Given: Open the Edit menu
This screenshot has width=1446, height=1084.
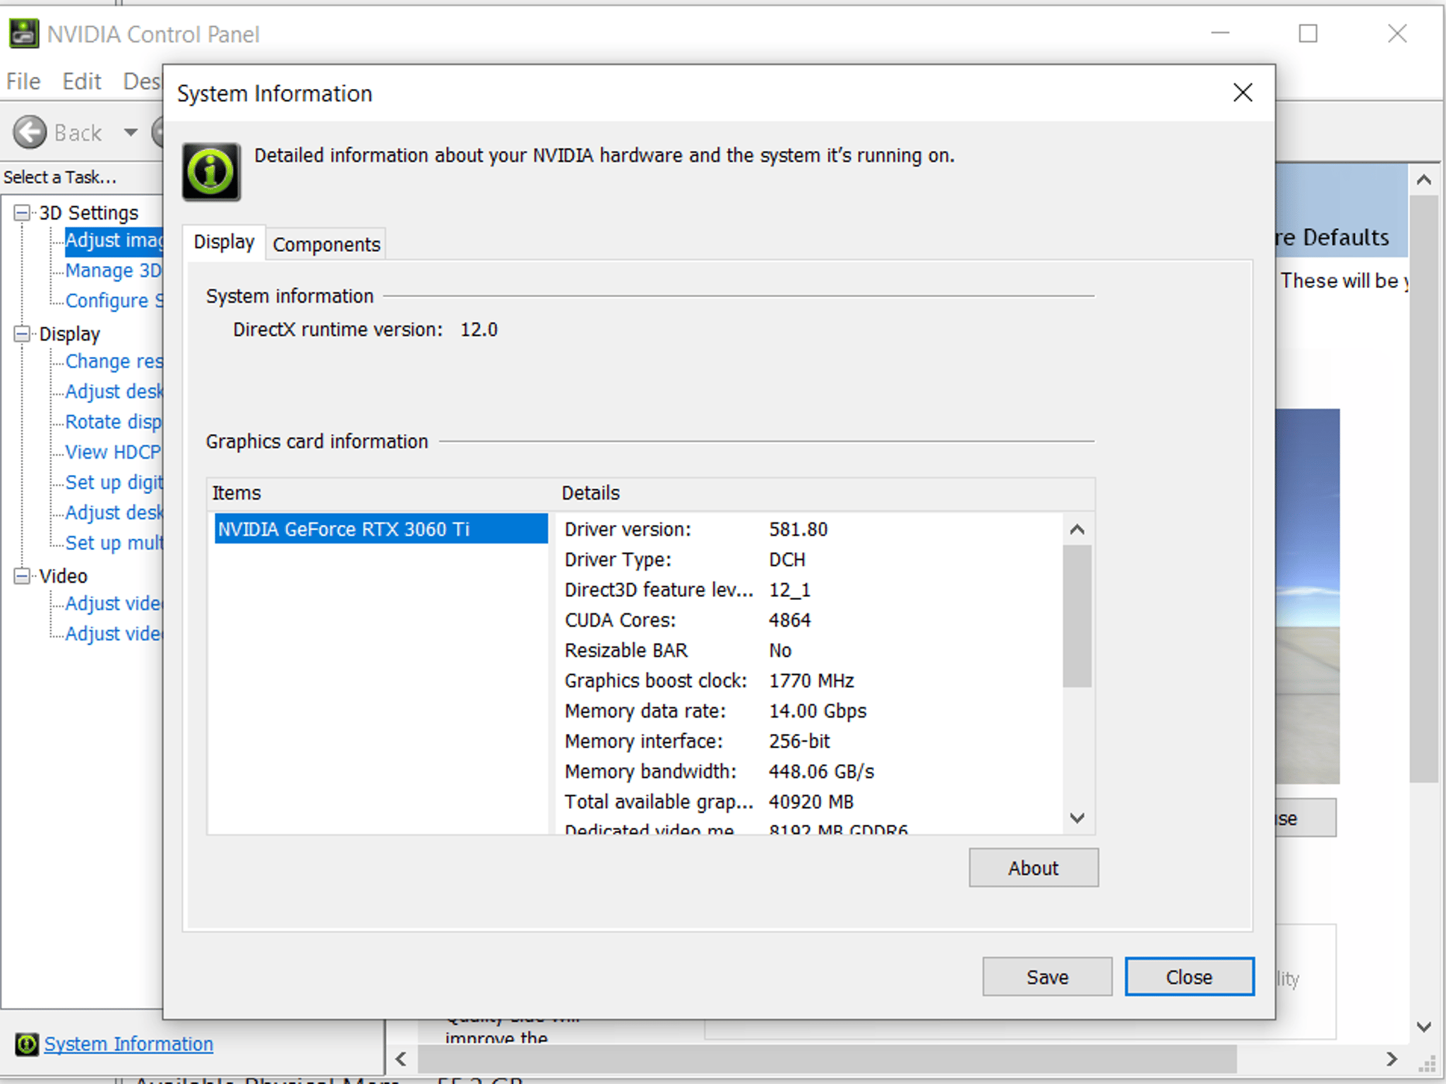Looking at the screenshot, I should [x=82, y=81].
